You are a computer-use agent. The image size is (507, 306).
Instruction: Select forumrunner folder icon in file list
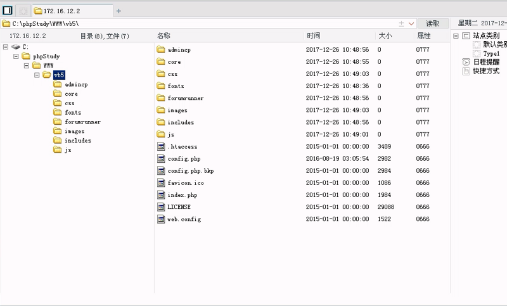tap(161, 98)
